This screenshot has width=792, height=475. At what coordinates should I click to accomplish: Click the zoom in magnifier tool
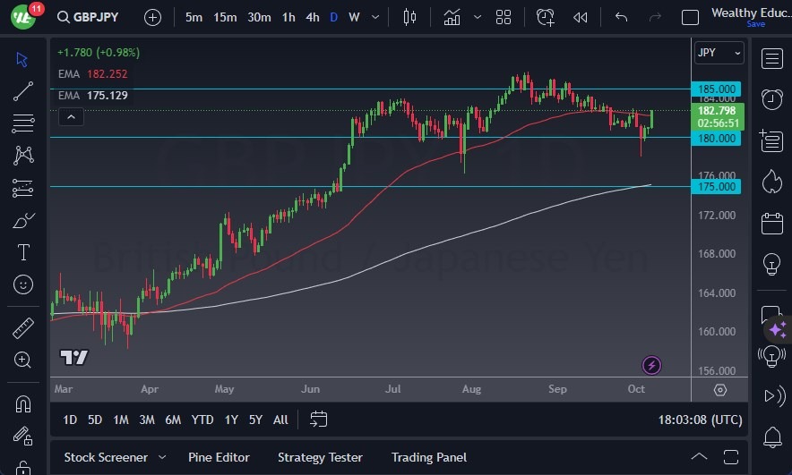click(x=23, y=360)
